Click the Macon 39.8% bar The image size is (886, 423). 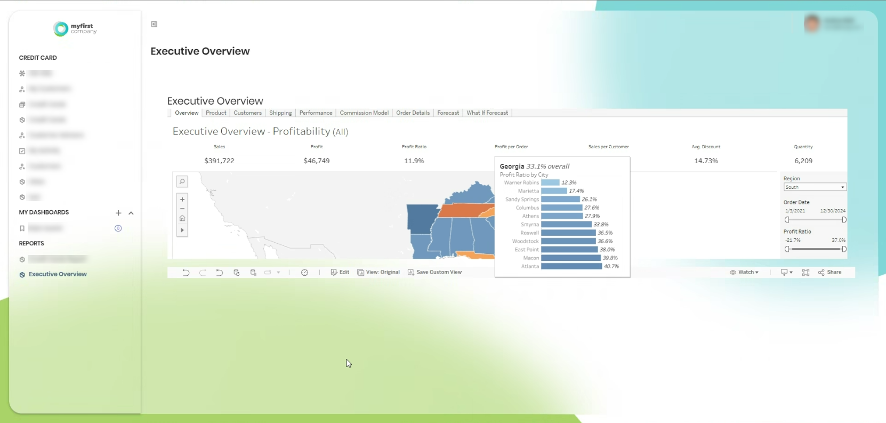(x=571, y=258)
